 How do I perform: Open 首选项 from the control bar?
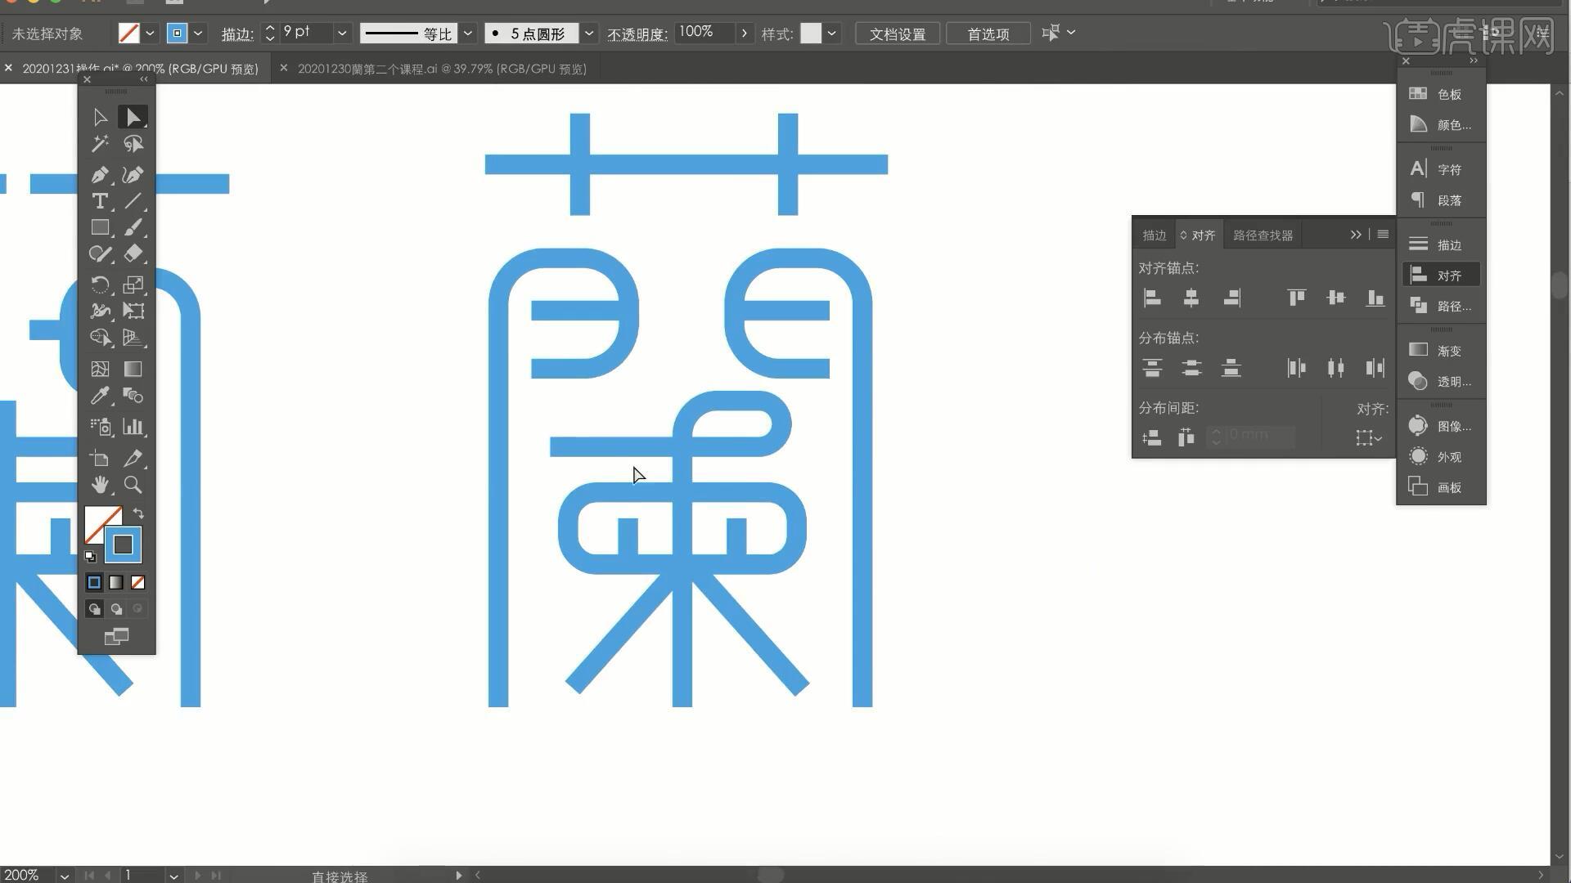pyautogui.click(x=988, y=34)
